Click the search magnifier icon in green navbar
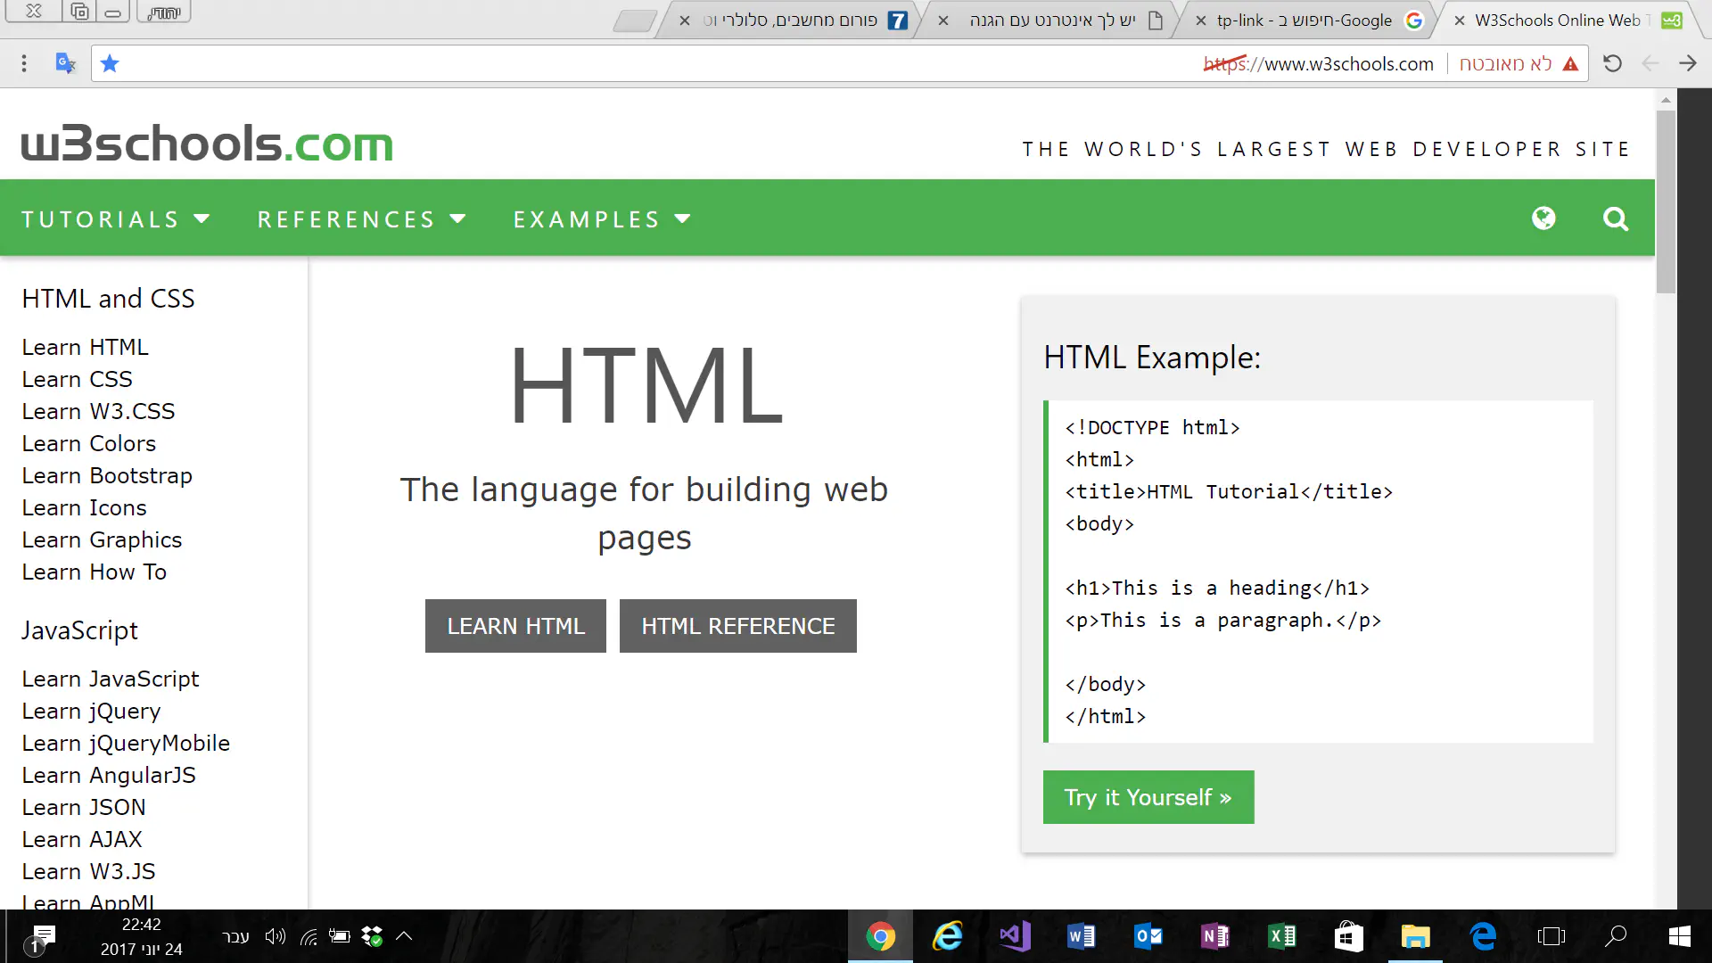Image resolution: width=1712 pixels, height=963 pixels. (1615, 219)
